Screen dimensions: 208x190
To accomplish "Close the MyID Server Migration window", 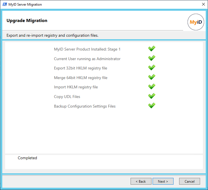I will (203, 4).
